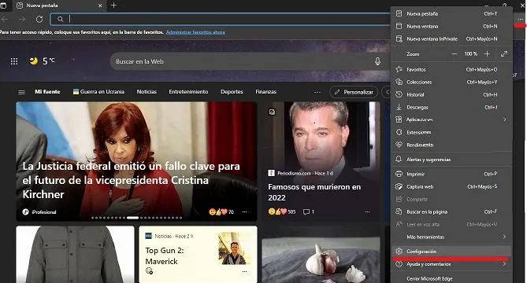Open the apps grid launcher icon
Viewport: 527px width, 283px height.
click(x=14, y=61)
